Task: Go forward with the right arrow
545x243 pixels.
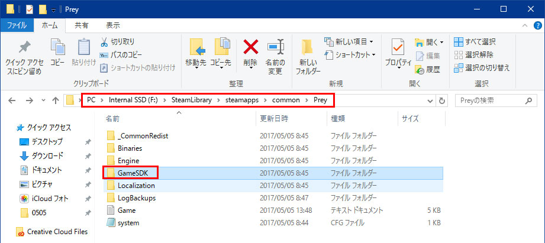Action: pos(29,101)
